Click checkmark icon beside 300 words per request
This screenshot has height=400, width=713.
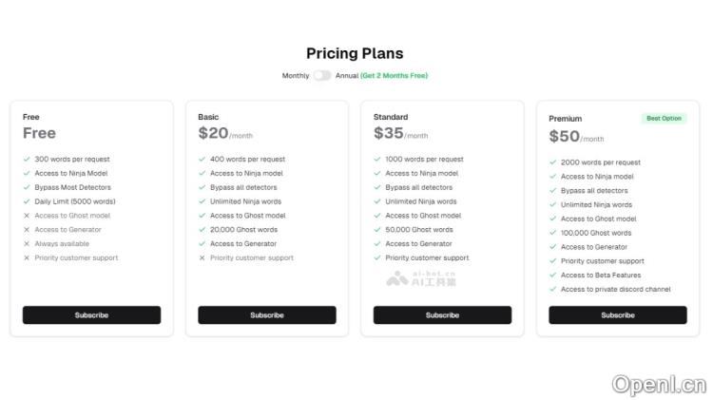[x=27, y=160]
